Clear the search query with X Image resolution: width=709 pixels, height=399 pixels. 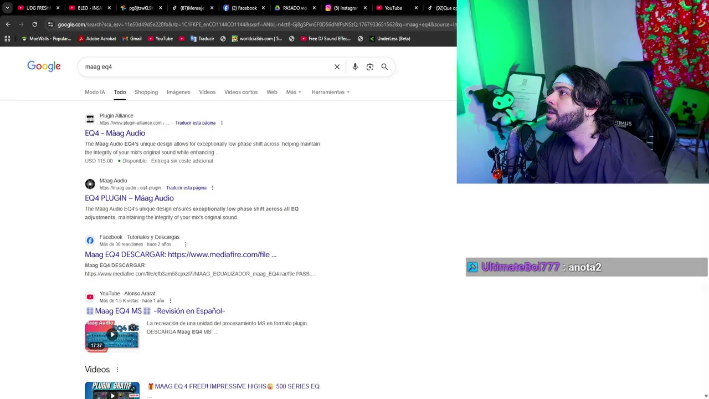[337, 66]
